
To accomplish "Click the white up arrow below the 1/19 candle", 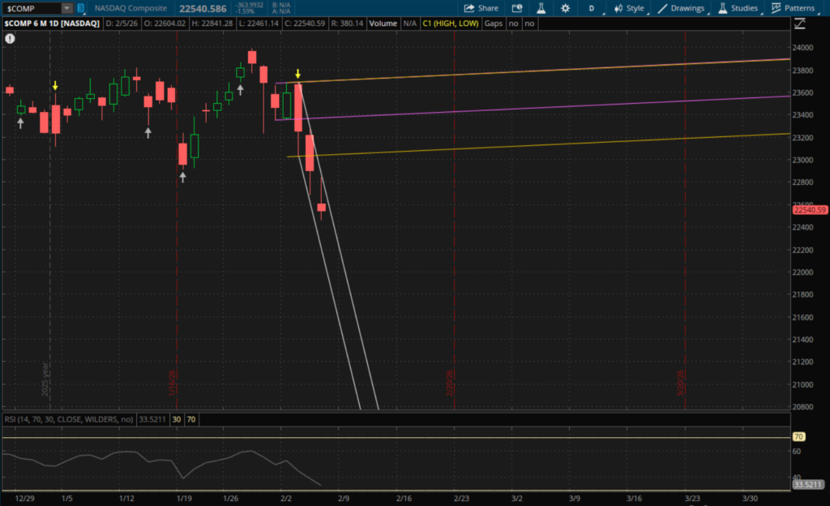I will pos(182,178).
